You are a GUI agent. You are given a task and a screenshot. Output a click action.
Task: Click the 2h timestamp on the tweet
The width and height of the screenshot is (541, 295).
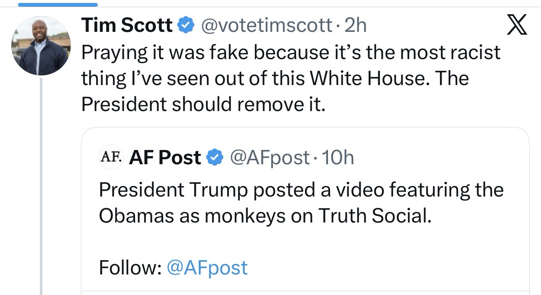pyautogui.click(x=355, y=26)
